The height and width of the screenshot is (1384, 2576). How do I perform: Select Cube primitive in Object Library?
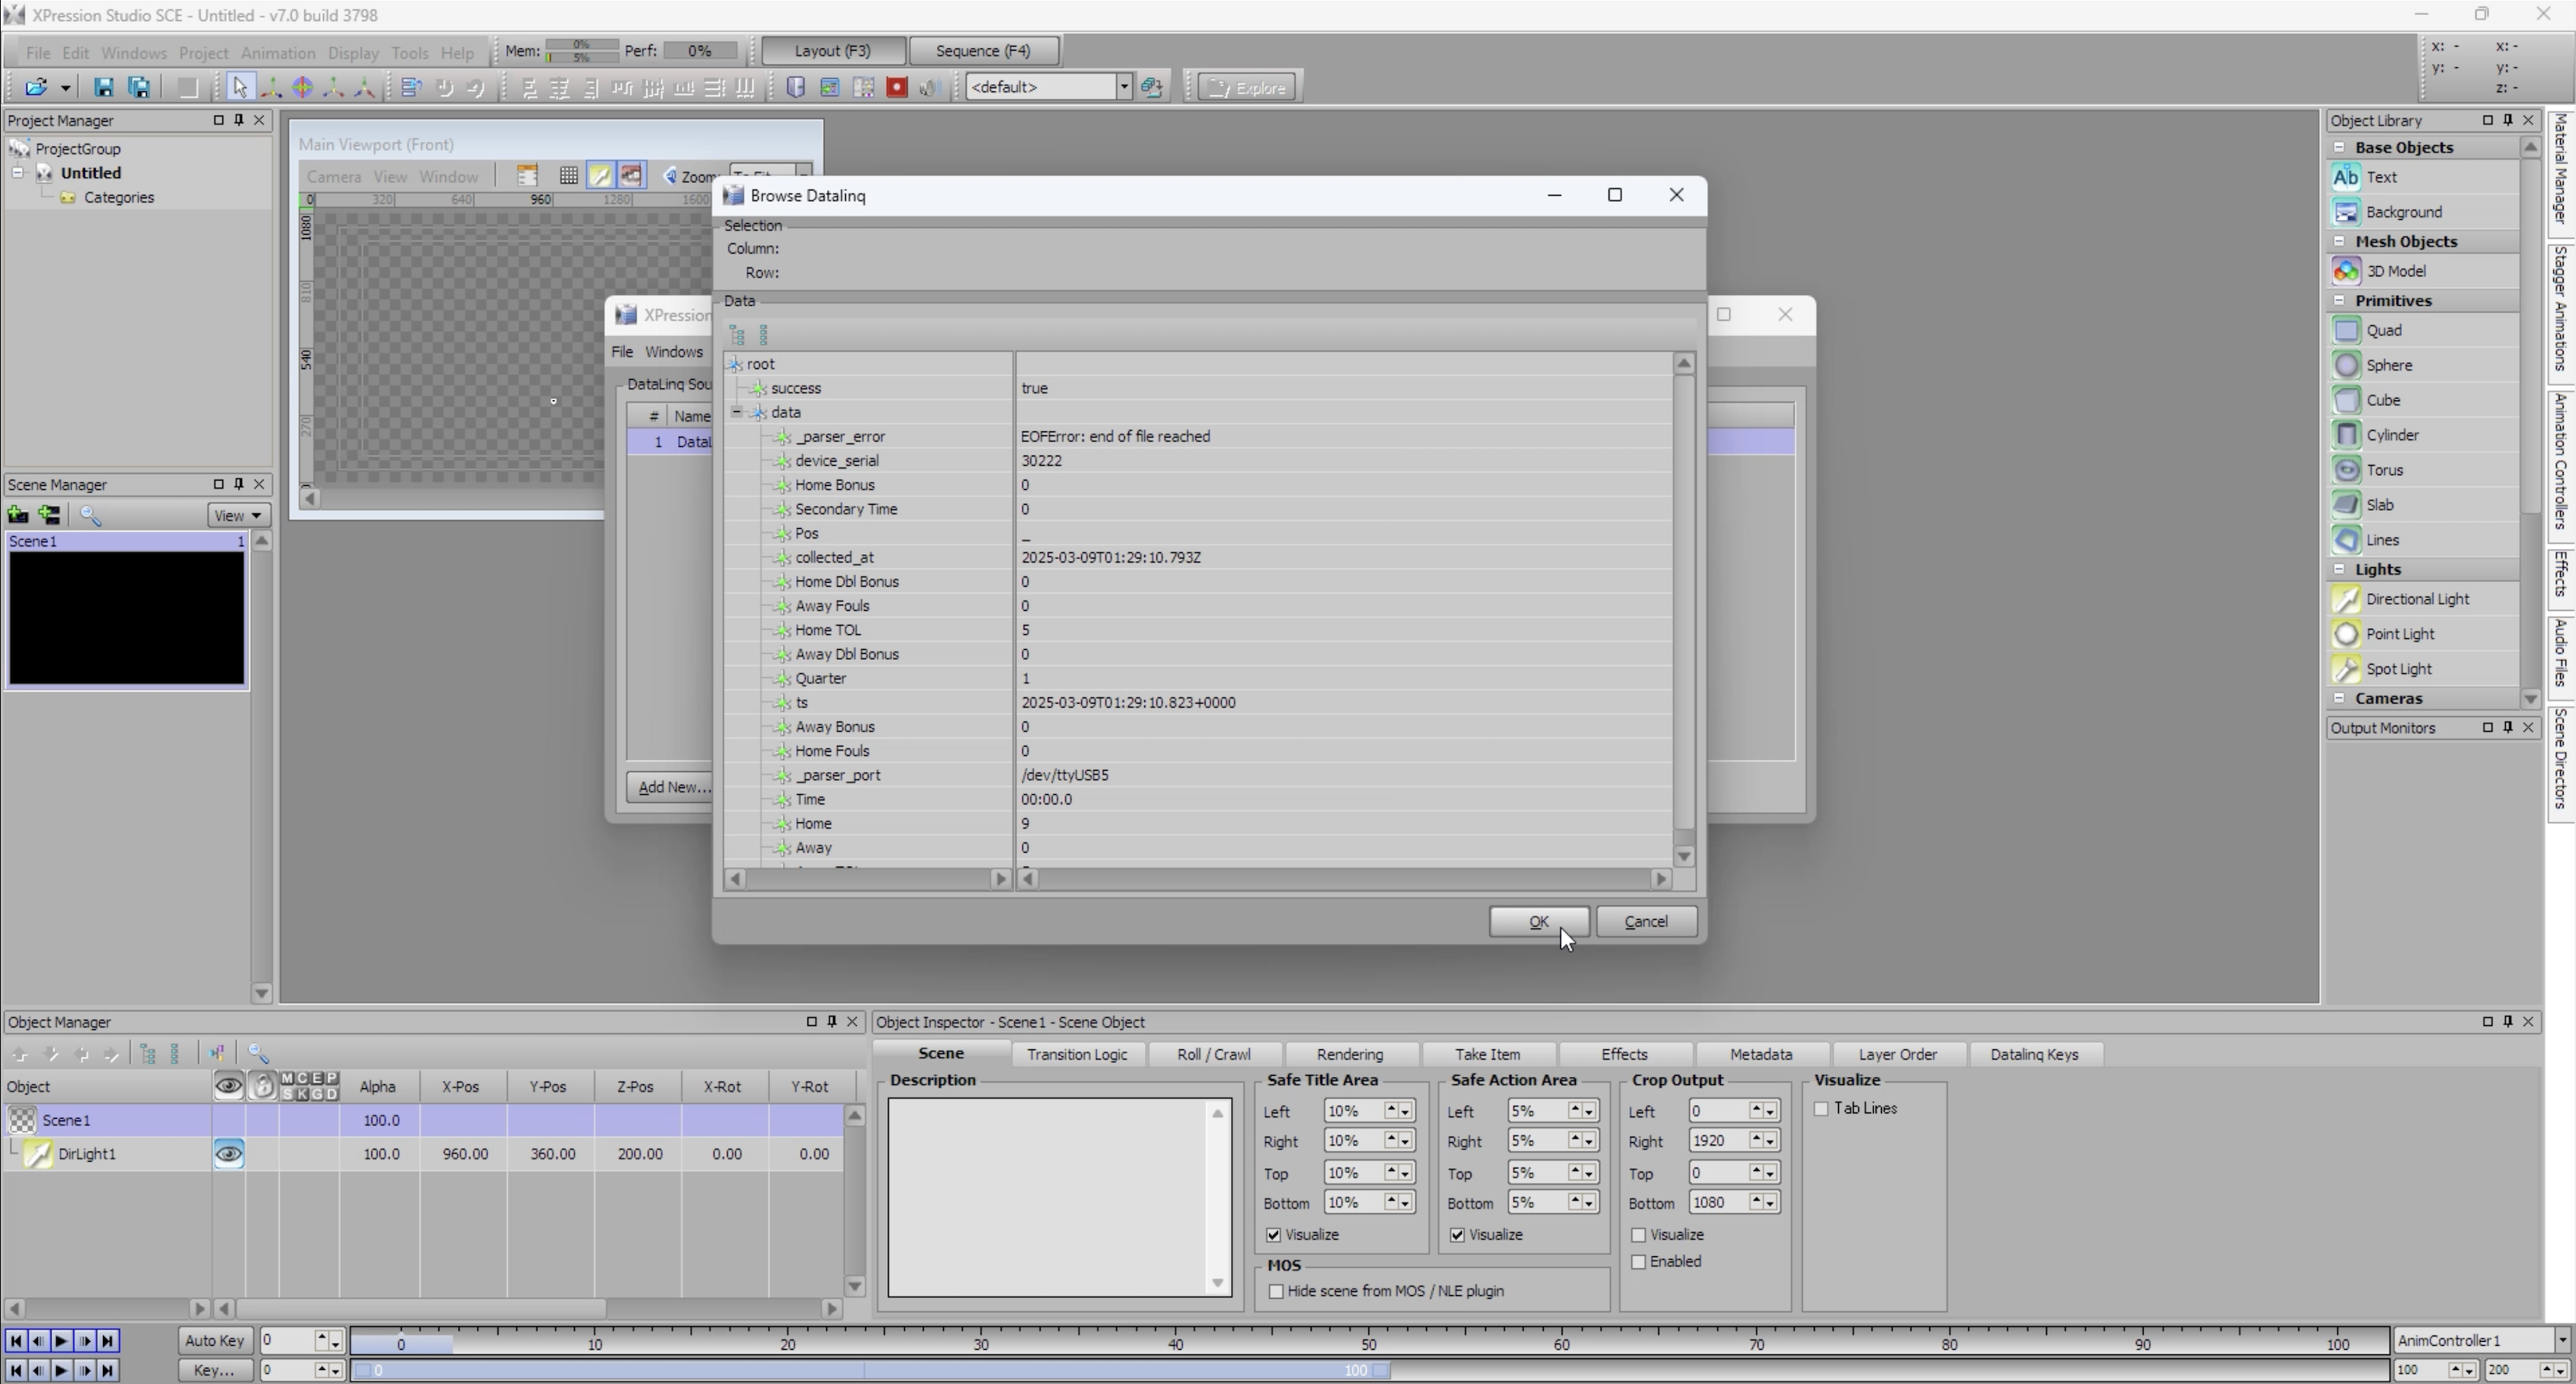(2423, 400)
